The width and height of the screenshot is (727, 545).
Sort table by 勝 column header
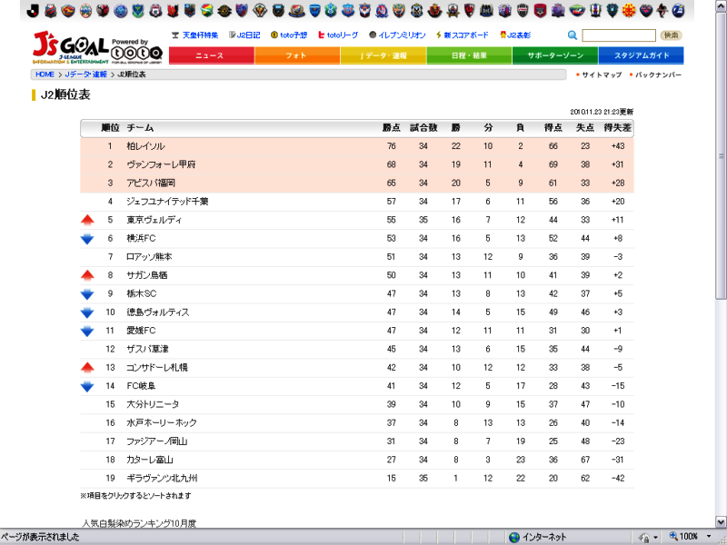tap(456, 127)
